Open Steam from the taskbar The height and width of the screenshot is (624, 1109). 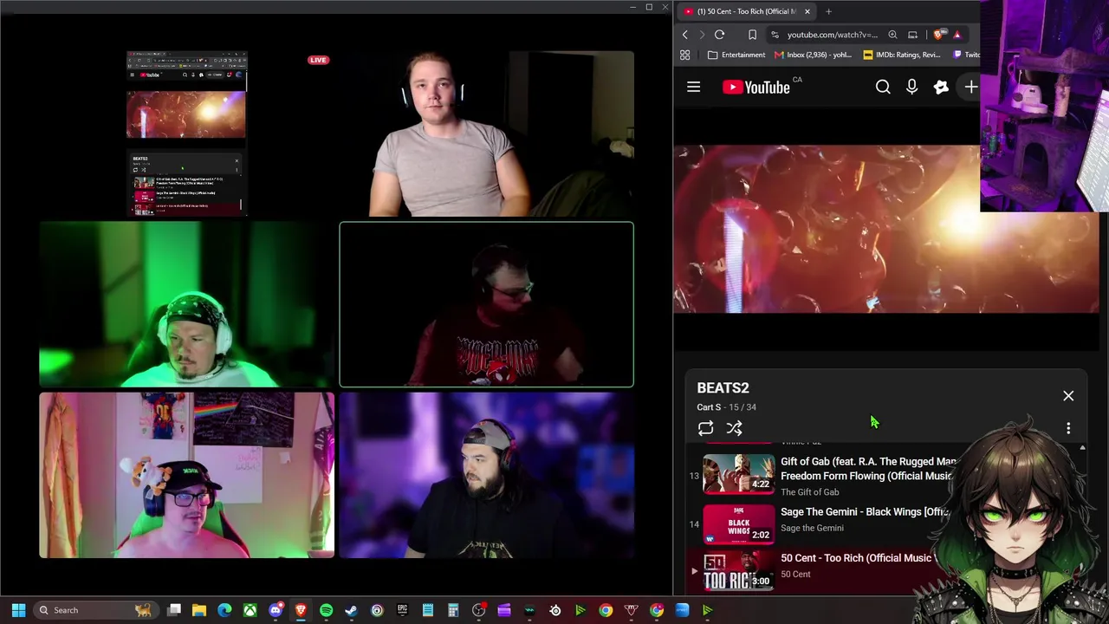[x=351, y=610]
